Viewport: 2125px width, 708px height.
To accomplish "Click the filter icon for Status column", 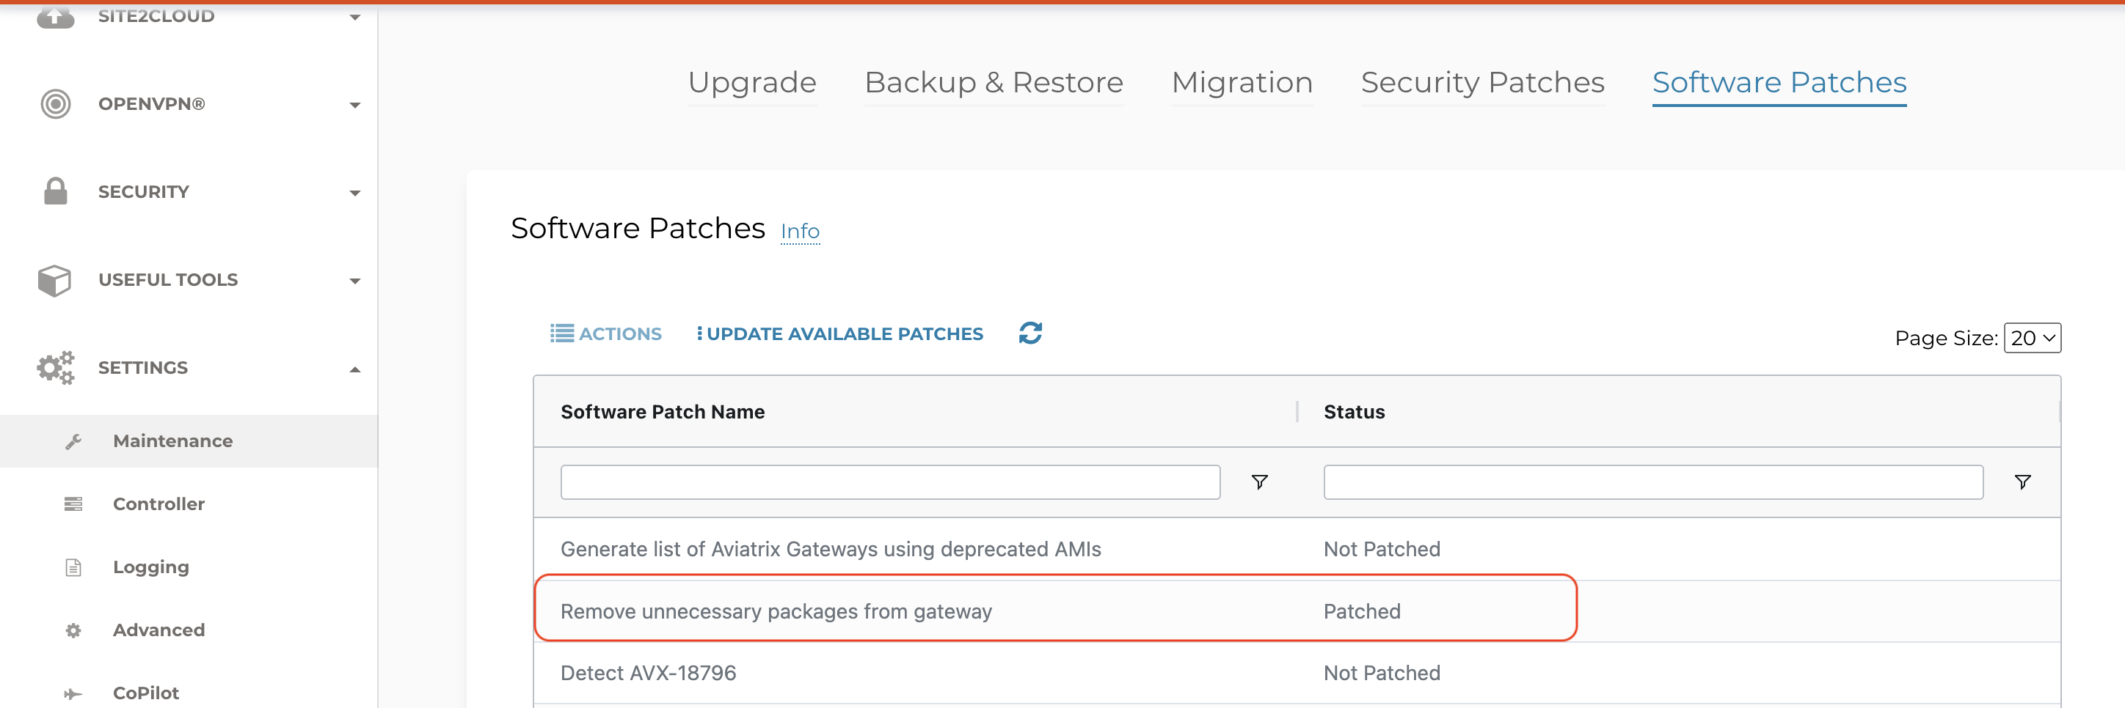I will (x=2022, y=482).
